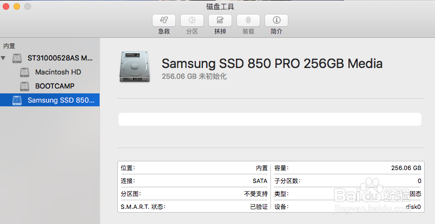Click the S.M.A.R.T. 状态 label
Image resolution: width=435 pixels, height=224 pixels.
click(x=143, y=207)
